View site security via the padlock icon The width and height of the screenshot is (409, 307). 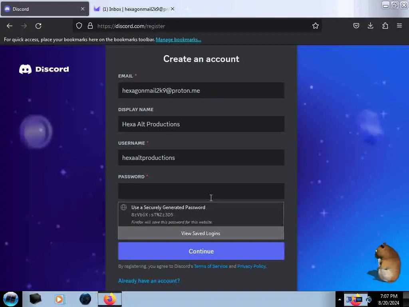[x=90, y=26]
